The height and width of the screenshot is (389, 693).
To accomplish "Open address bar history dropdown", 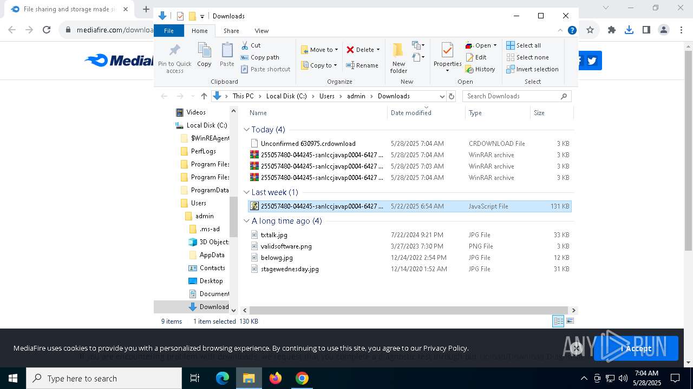I will [442, 96].
